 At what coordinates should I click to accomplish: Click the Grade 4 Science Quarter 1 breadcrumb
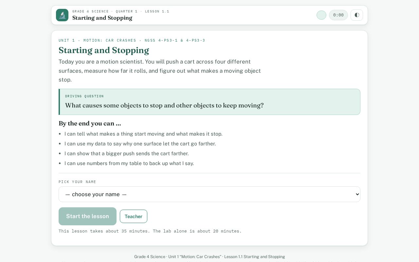click(x=121, y=11)
